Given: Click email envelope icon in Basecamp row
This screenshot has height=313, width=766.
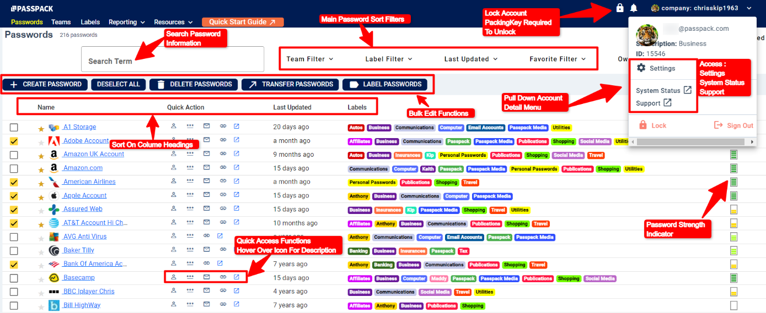Looking at the screenshot, I should (207, 277).
